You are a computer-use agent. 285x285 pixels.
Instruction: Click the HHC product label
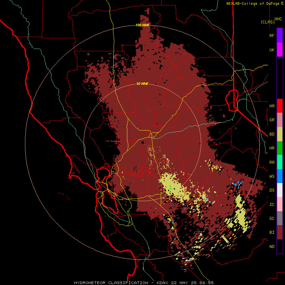pyautogui.click(x=278, y=19)
